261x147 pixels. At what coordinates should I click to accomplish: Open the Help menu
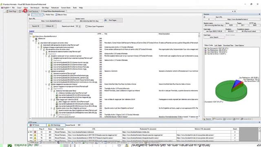tap(81, 8)
